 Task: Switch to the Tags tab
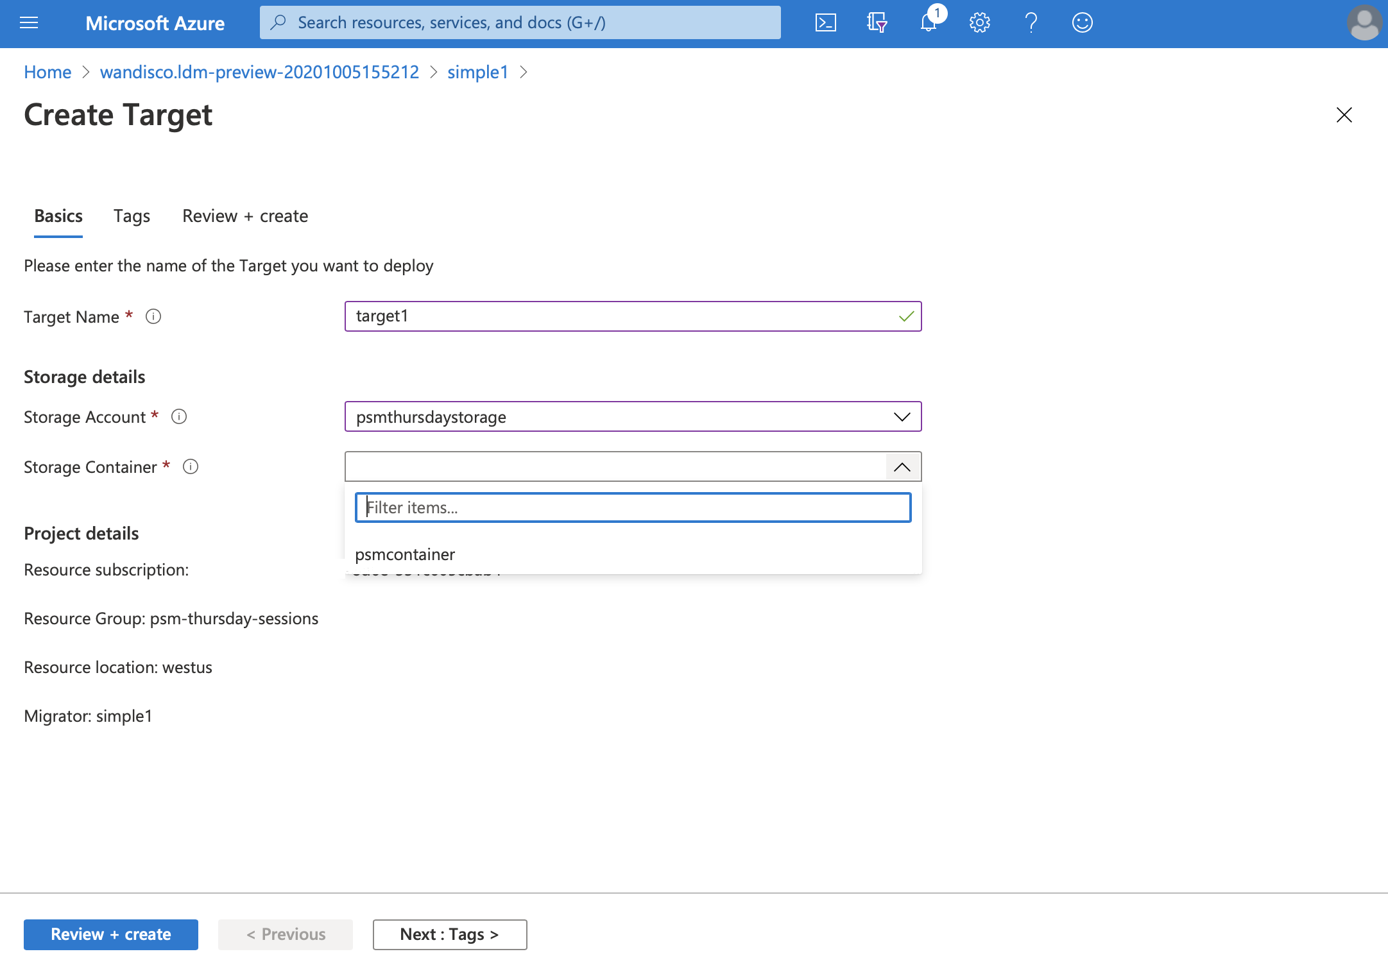pos(132,215)
